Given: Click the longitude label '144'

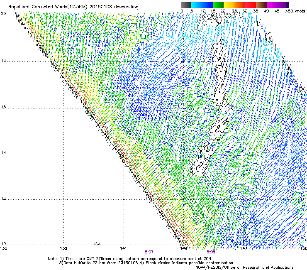Looking at the screenshot, I should (184, 248).
